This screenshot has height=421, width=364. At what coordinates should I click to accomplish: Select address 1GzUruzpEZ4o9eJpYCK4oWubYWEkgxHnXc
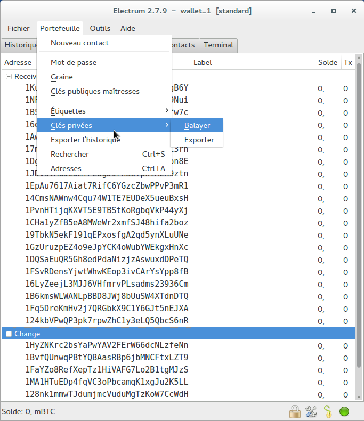[107, 247]
